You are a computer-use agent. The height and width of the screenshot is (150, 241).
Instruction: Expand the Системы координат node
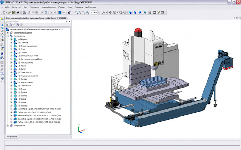click(x=7, y=33)
